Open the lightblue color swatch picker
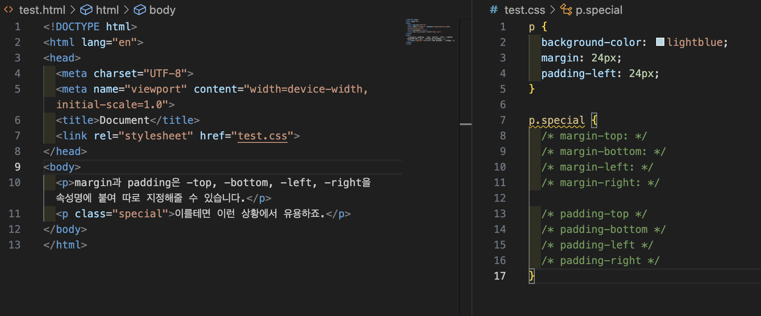Viewport: 761px width, 316px height. point(660,42)
